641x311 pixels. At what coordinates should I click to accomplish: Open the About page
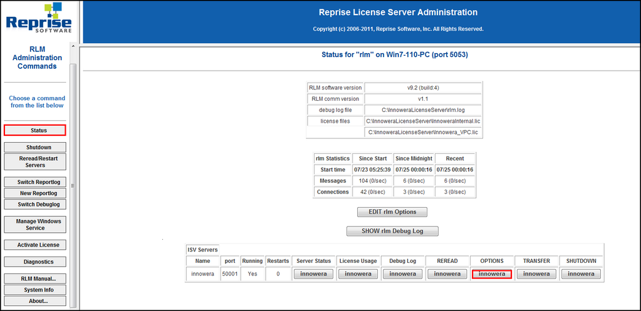34,301
